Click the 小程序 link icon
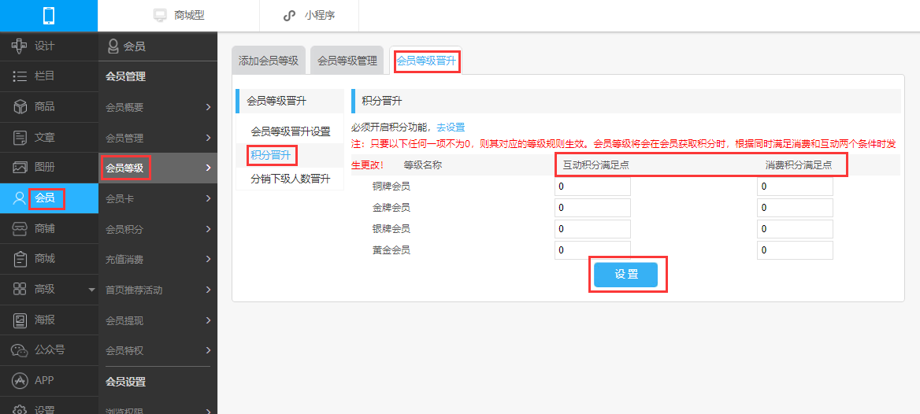Viewport: 920px width, 414px height. pyautogui.click(x=289, y=16)
